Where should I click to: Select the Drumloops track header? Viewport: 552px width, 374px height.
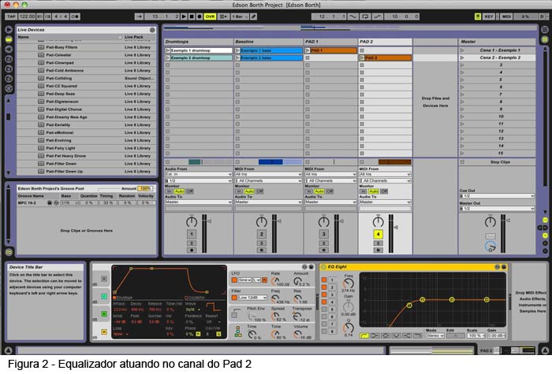pos(199,42)
